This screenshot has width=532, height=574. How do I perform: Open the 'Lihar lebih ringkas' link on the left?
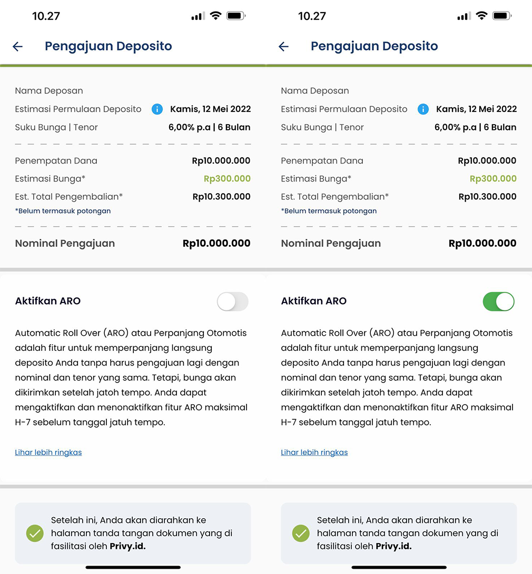[x=48, y=452]
